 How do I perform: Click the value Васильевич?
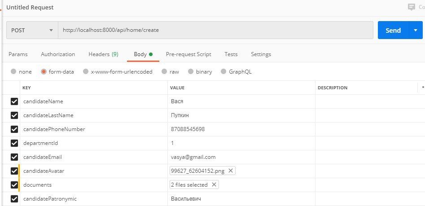tap(186, 199)
